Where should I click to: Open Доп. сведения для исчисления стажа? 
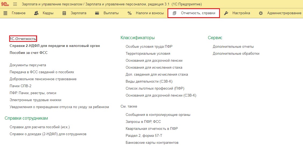(x=157, y=75)
